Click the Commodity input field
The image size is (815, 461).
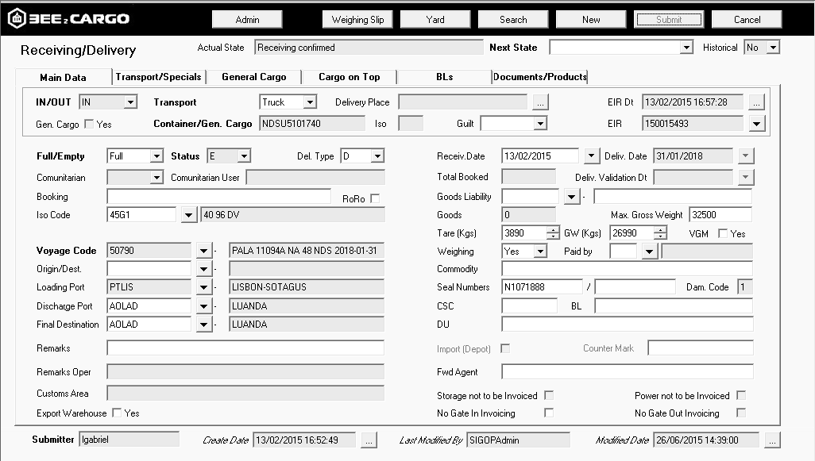627,269
